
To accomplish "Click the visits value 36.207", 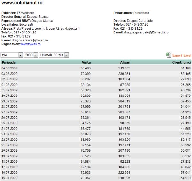I will pos(85,79).
